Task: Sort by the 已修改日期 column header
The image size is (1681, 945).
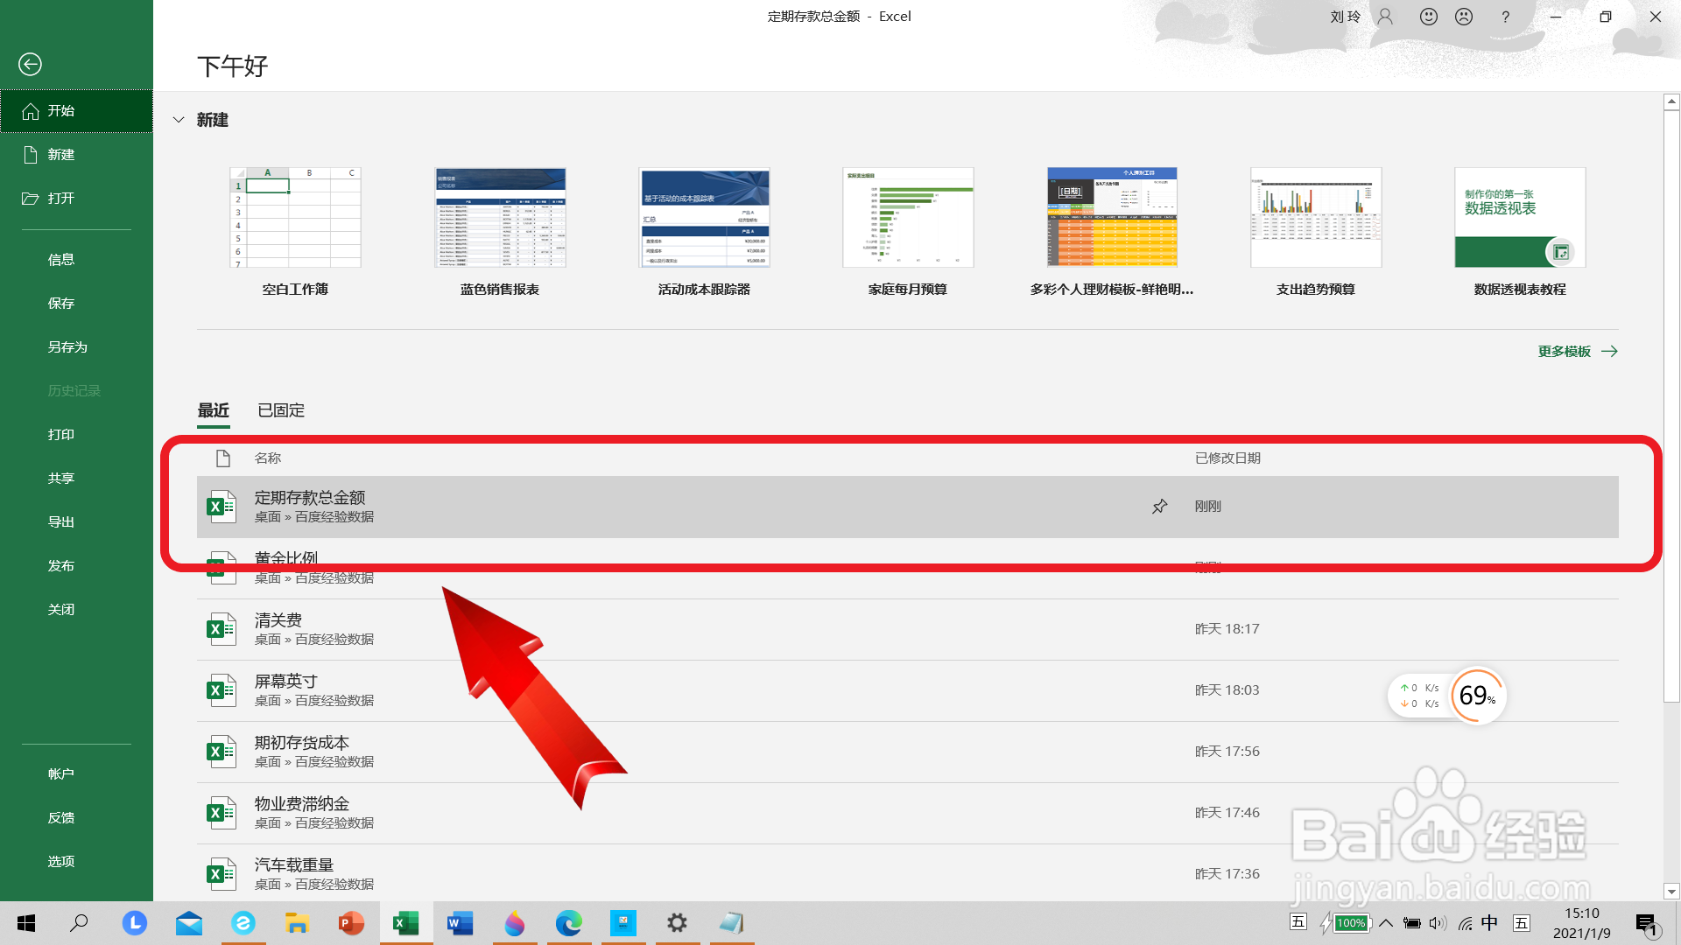Action: (x=1227, y=458)
